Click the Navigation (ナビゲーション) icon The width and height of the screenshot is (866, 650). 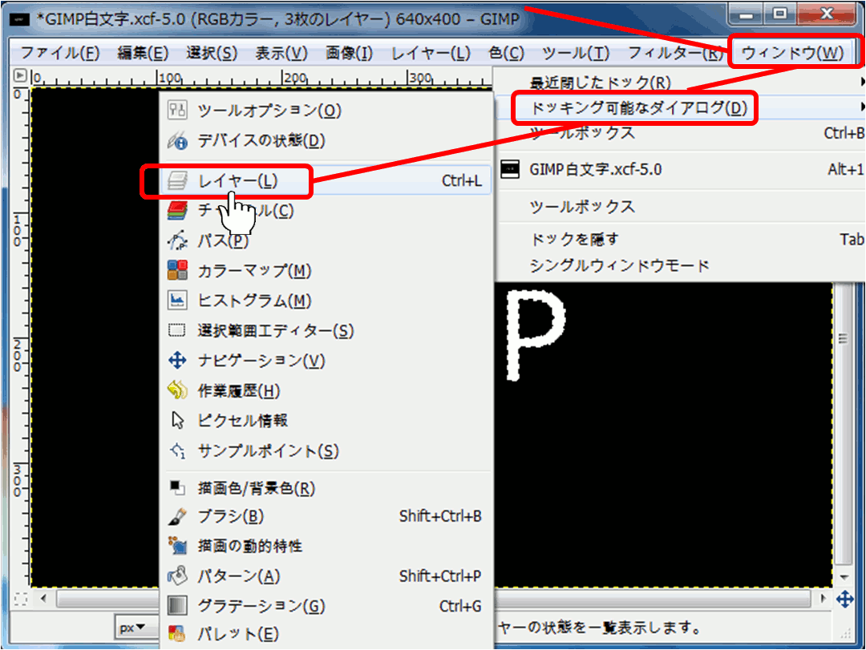pyautogui.click(x=177, y=361)
